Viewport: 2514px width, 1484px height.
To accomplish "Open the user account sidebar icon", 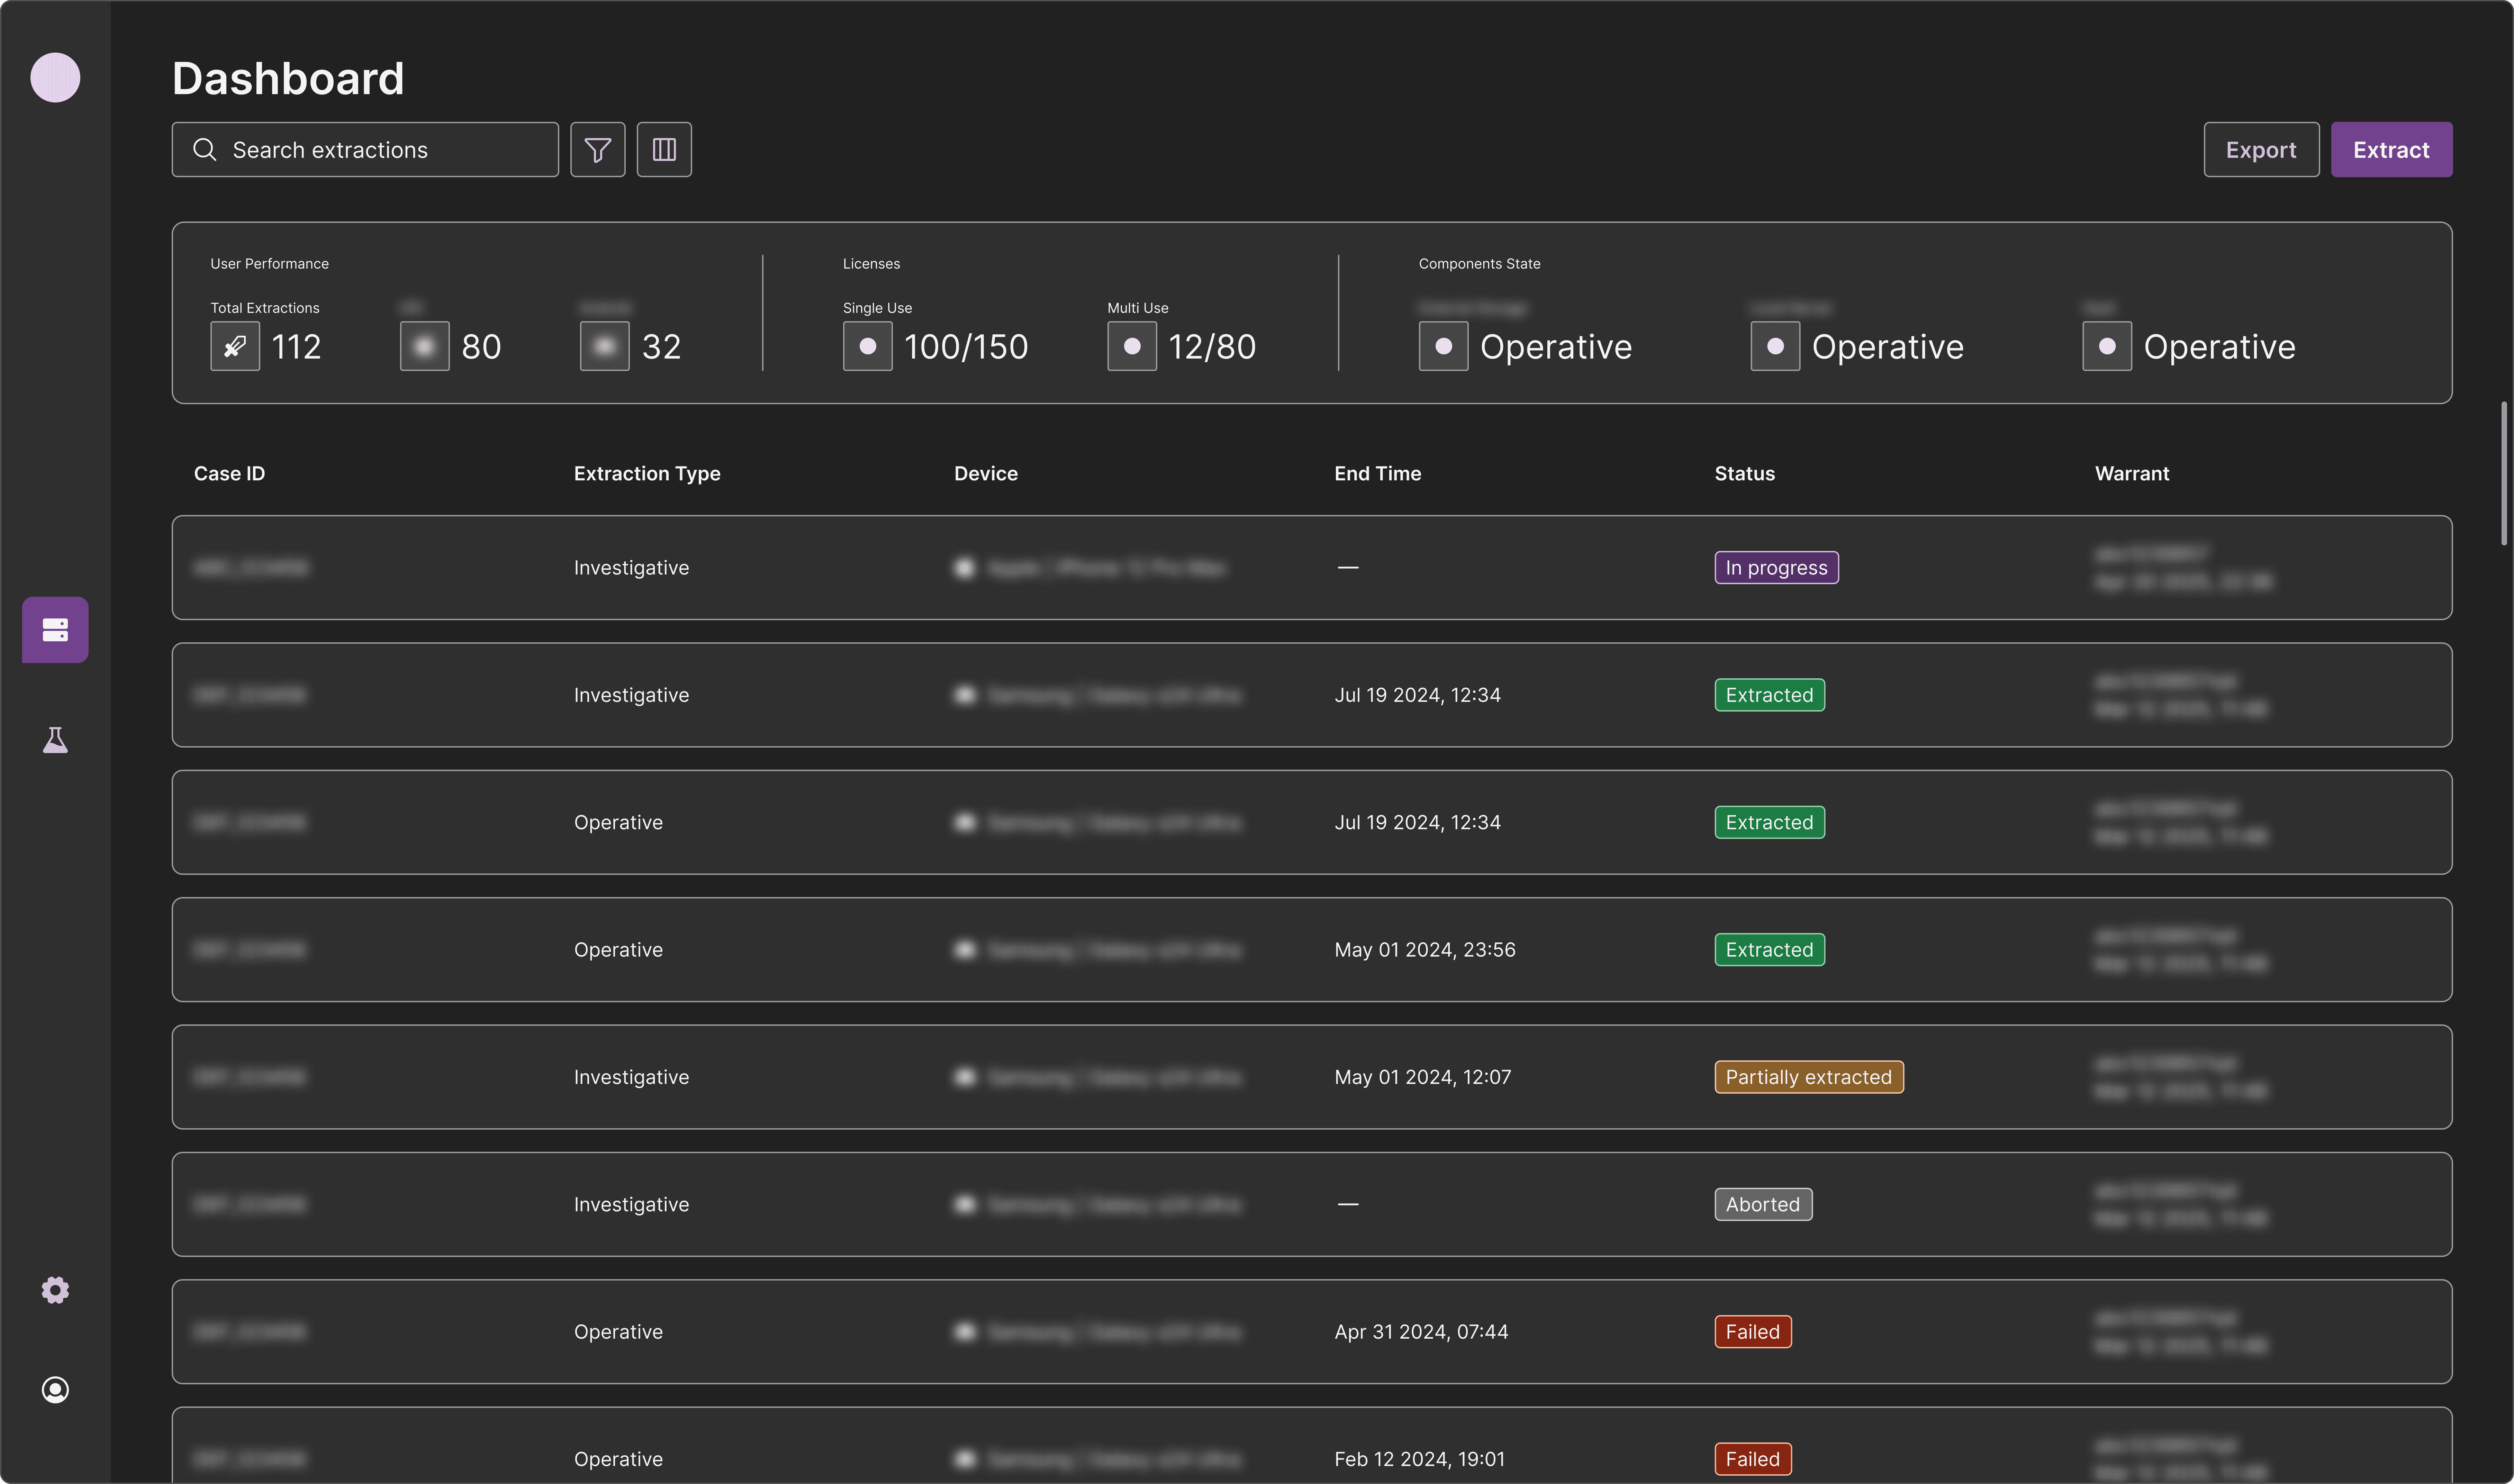I will (x=55, y=1390).
